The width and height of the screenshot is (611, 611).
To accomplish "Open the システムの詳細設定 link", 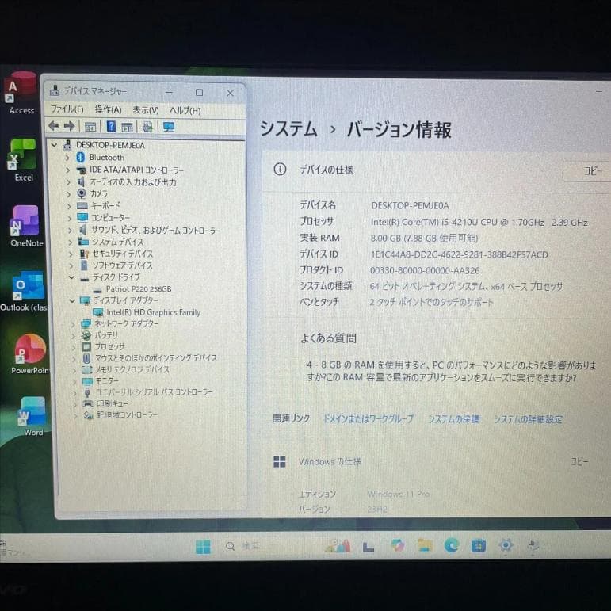I will click(528, 419).
